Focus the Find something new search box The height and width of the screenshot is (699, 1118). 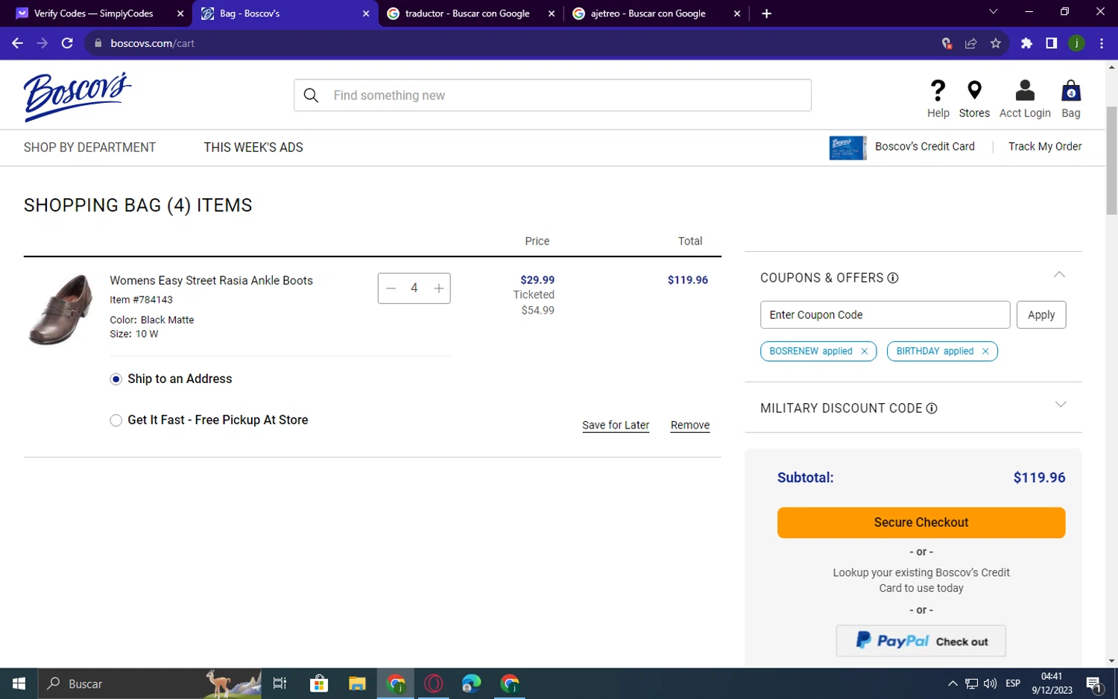(x=552, y=95)
